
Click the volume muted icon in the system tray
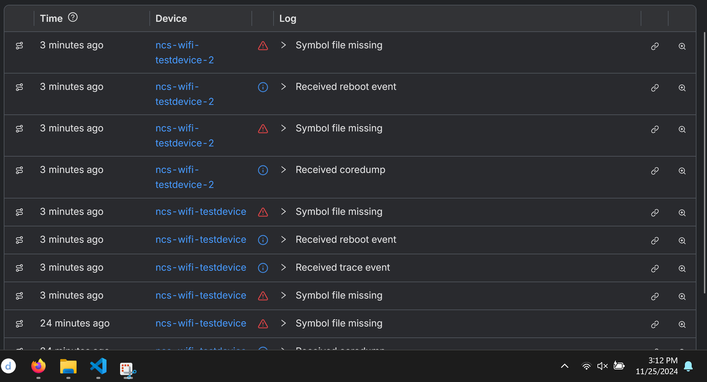603,366
